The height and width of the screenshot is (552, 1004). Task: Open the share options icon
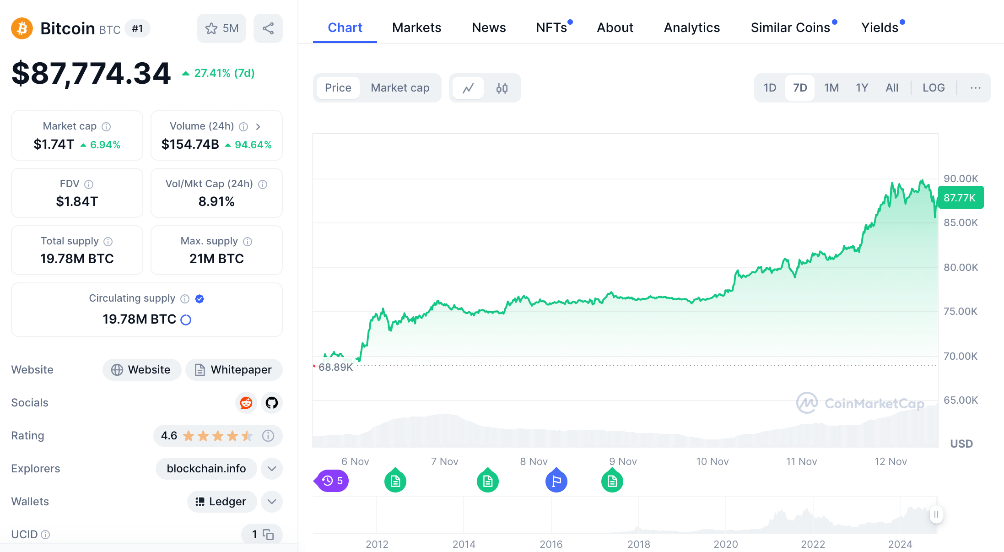click(268, 28)
